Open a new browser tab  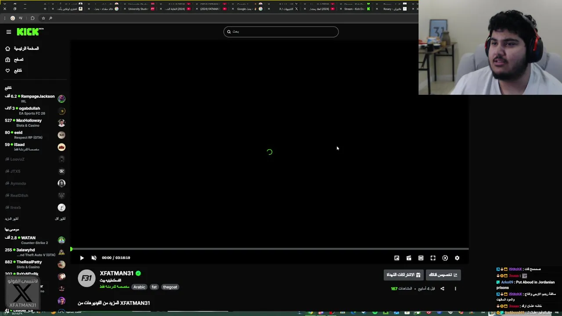pyautogui.click(x=45, y=9)
